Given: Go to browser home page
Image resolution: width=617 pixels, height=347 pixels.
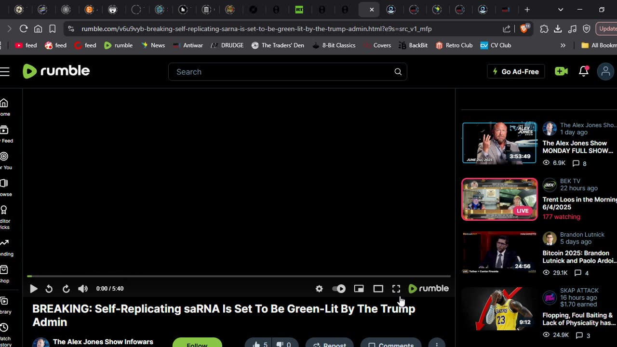Looking at the screenshot, I should pos(38,29).
